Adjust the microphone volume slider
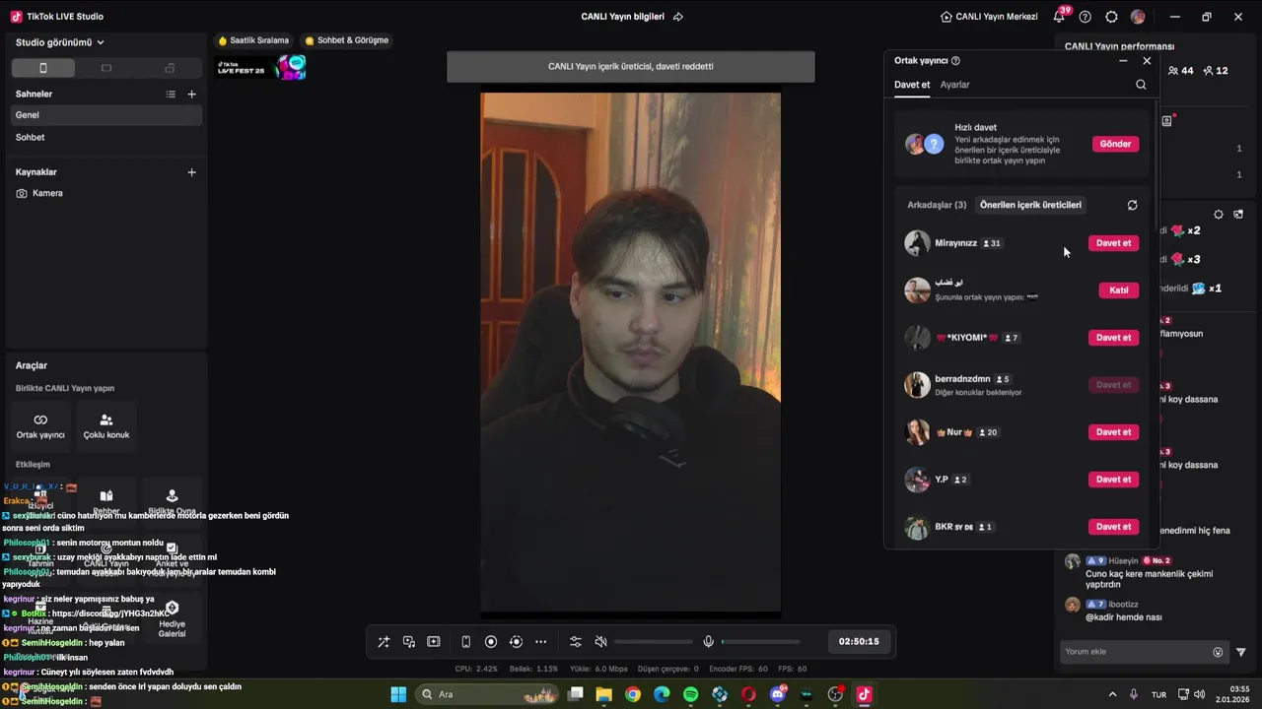Image resolution: width=1262 pixels, height=709 pixels. [760, 642]
